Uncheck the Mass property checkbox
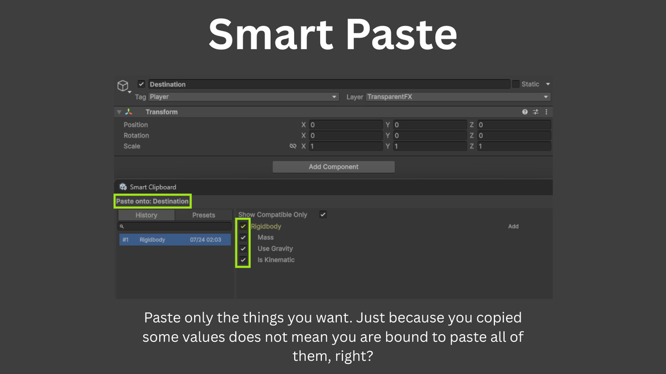Screen dimensions: 666x374 pos(243,237)
